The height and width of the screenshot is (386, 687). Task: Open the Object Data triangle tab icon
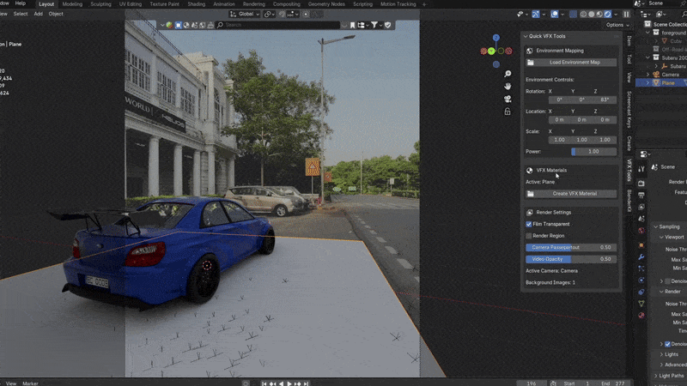point(641,304)
